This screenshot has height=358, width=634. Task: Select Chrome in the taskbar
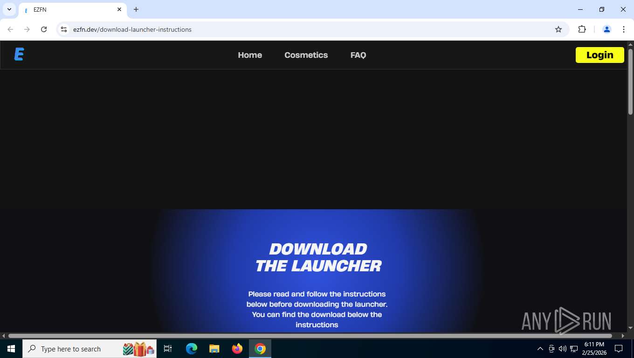point(260,349)
